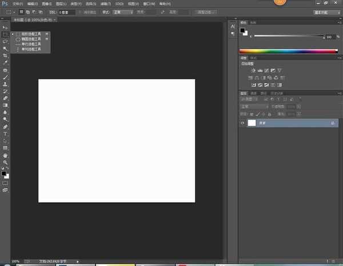Select the Brush tool
Screen dimensions: 343x266
(x=5, y=77)
